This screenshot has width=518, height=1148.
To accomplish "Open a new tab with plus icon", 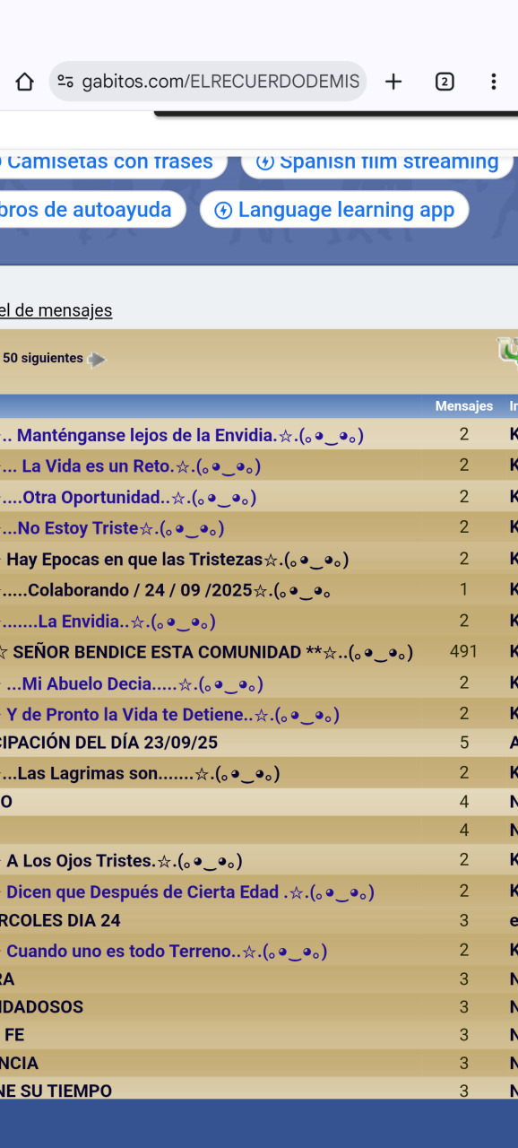I will [393, 82].
